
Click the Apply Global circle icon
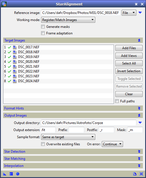click(x=18, y=174)
